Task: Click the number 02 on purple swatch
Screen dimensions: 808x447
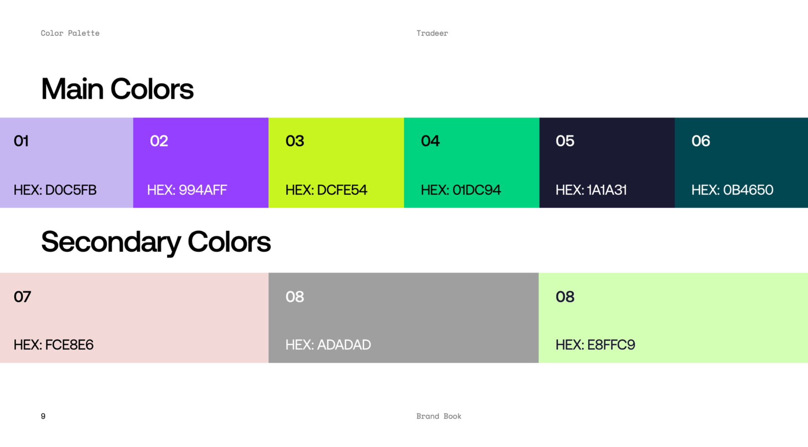Action: click(x=159, y=141)
